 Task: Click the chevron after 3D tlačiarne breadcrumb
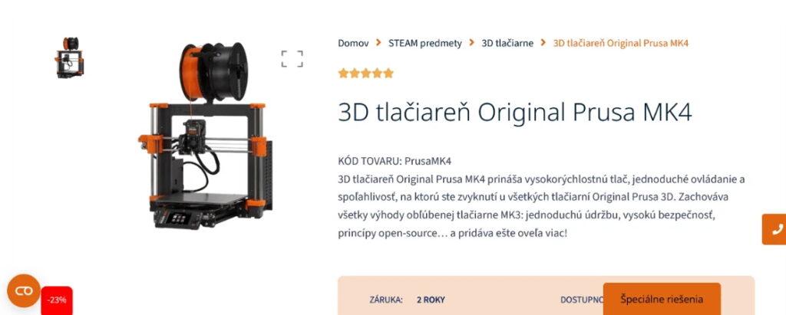(543, 43)
